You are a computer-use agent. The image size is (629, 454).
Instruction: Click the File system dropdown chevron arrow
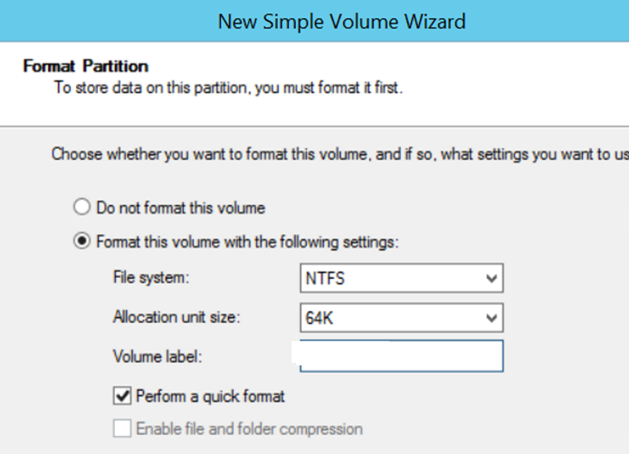[x=491, y=278]
